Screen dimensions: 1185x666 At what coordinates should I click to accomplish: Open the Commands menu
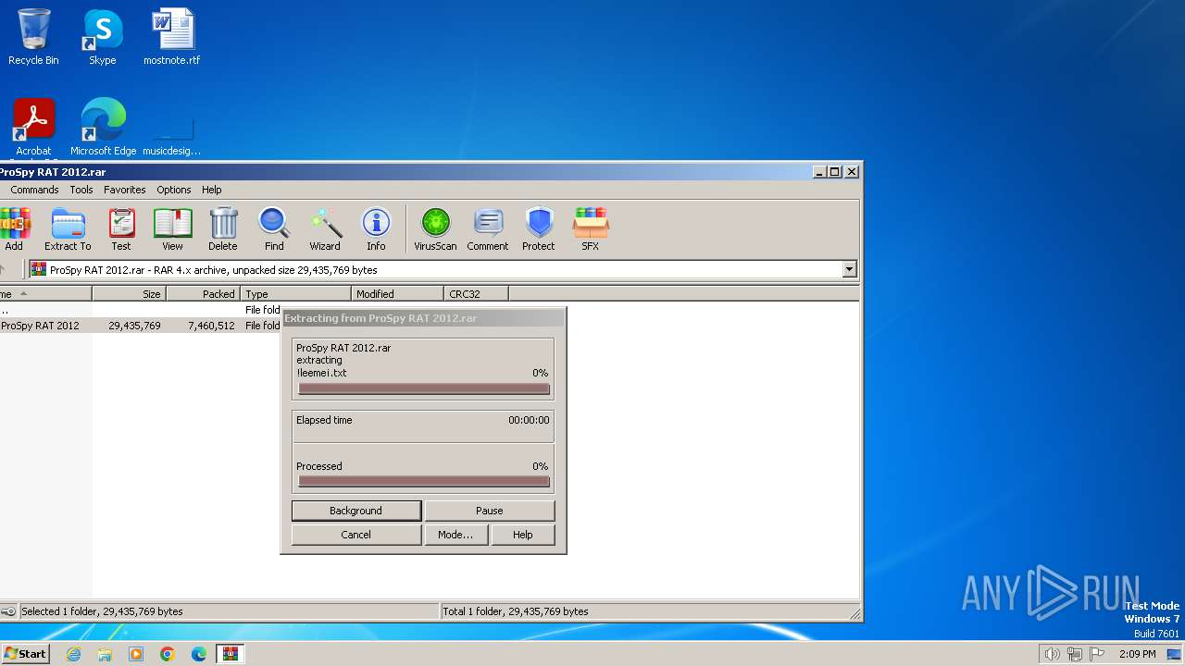pyautogui.click(x=34, y=190)
